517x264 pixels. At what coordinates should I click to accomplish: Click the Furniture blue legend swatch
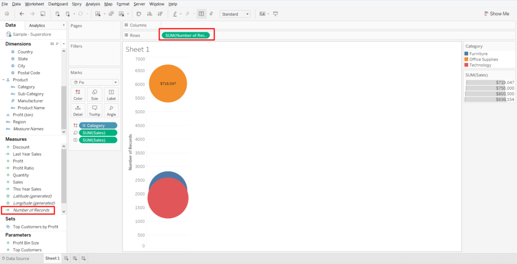(x=466, y=54)
